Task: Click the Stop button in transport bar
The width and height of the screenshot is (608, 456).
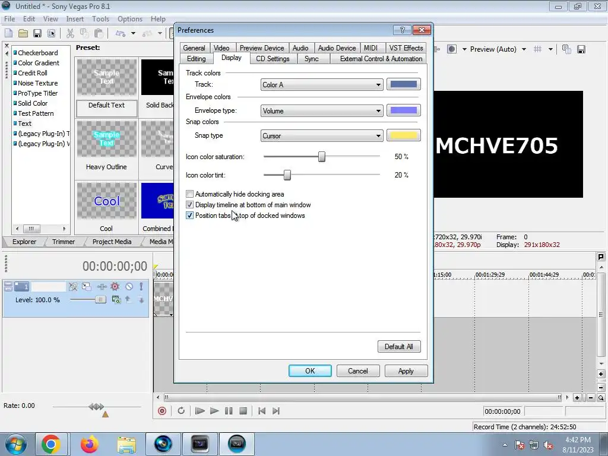Action: click(243, 411)
